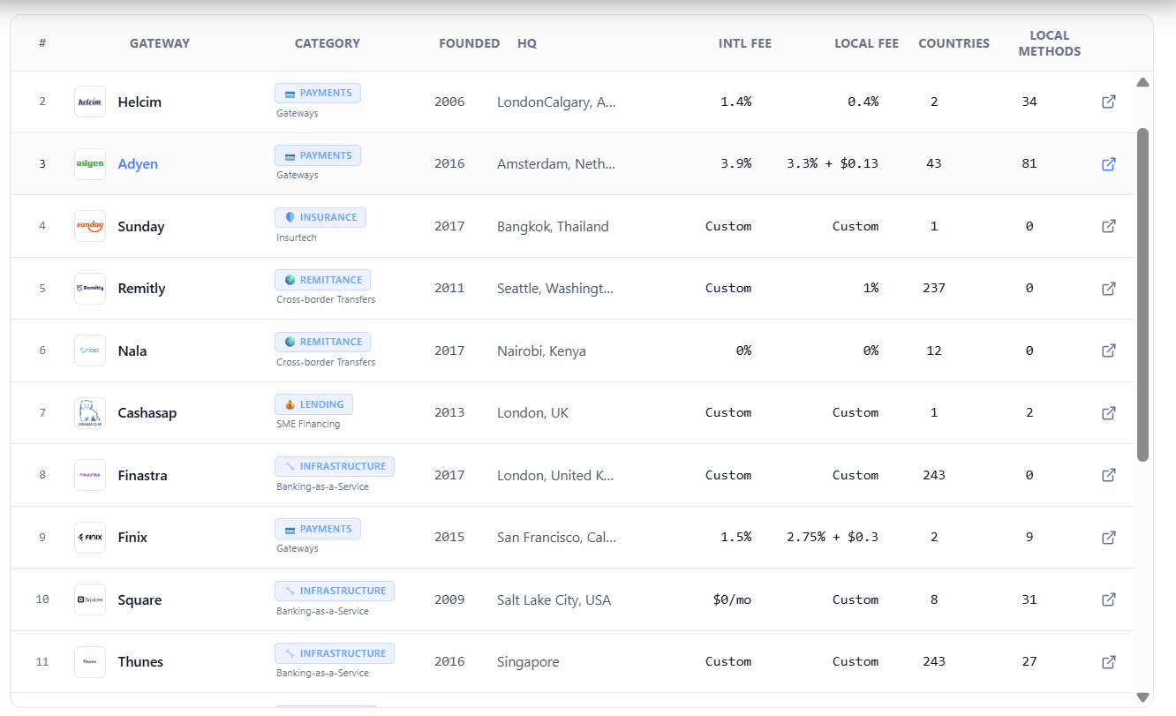The height and width of the screenshot is (716, 1176).
Task: Open the Cashasap external link icon
Action: coord(1108,412)
